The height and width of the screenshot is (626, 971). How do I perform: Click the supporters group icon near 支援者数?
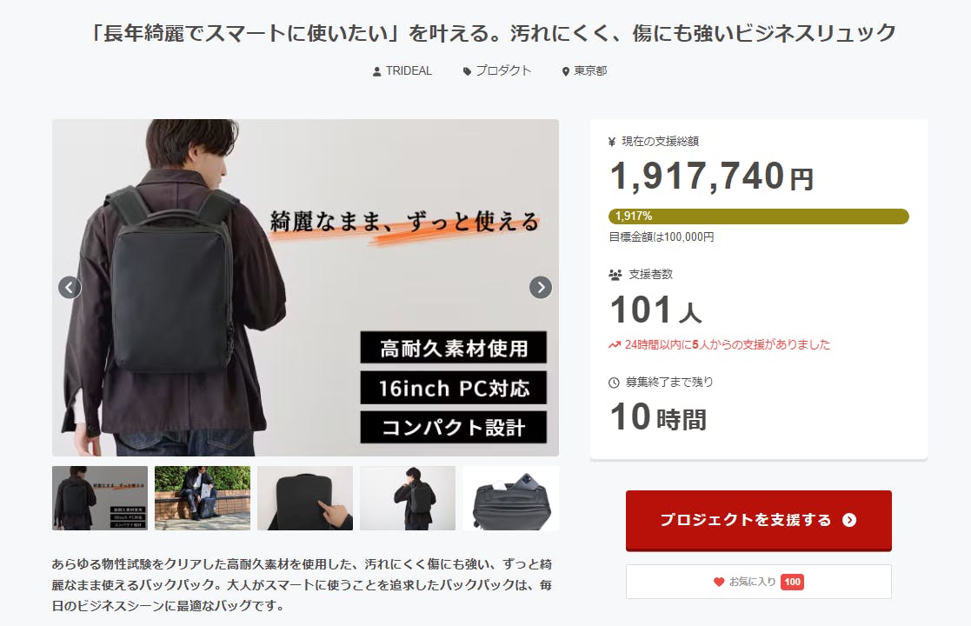[x=615, y=275]
